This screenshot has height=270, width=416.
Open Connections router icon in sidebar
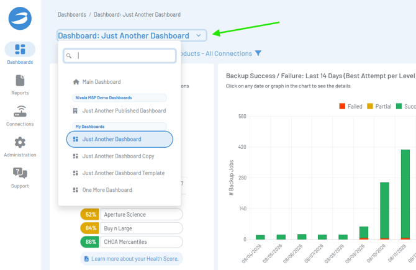pos(20,111)
